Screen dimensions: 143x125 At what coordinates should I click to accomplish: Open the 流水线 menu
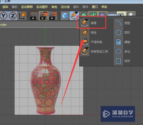(65, 7)
